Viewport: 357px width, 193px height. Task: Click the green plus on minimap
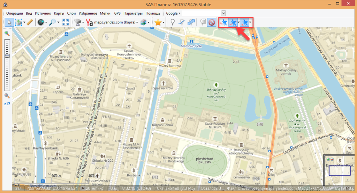(328, 159)
